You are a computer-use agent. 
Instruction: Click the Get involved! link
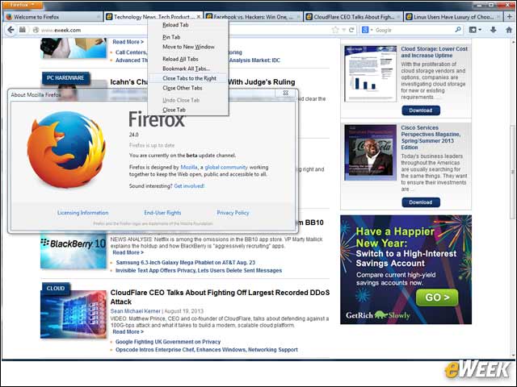[x=189, y=186]
